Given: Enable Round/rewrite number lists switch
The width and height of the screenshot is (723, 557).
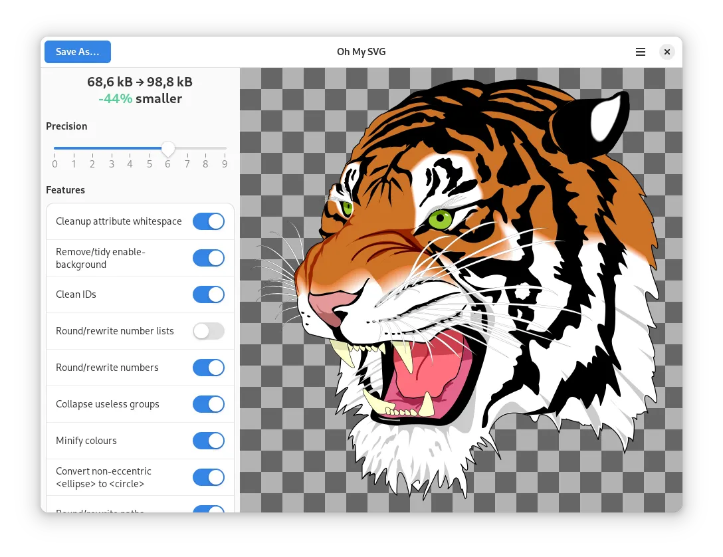Looking at the screenshot, I should 209,331.
